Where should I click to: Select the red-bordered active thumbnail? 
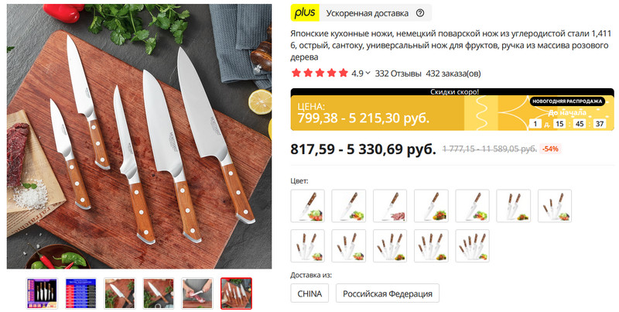tap(236, 293)
